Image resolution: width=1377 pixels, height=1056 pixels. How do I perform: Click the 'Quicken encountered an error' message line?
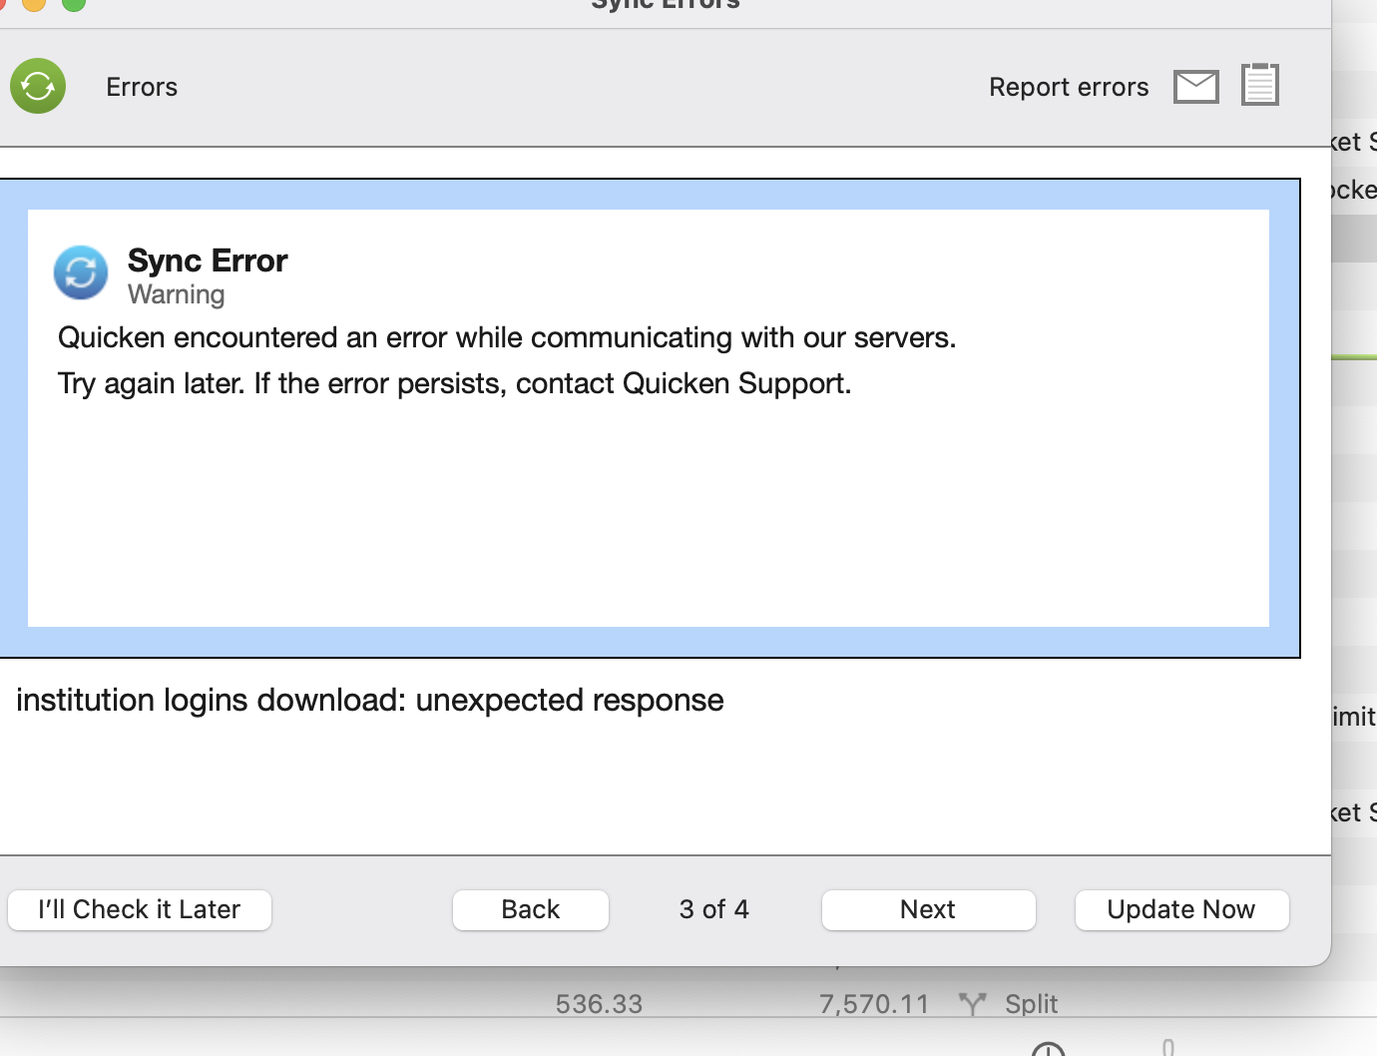(507, 337)
